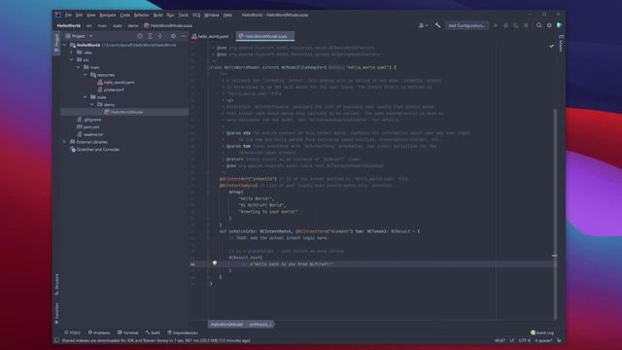Open the Build tool window

tap(153, 332)
